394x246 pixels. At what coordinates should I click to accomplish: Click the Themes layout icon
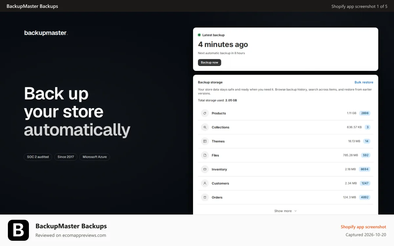pyautogui.click(x=205, y=141)
